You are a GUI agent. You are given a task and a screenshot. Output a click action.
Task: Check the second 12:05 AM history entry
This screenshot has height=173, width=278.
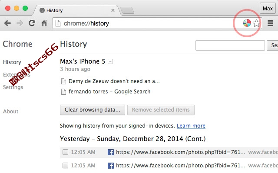(x=65, y=165)
